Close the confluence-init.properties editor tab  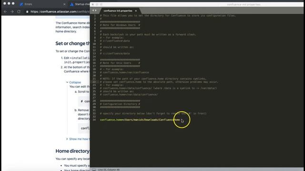click(x=136, y=11)
